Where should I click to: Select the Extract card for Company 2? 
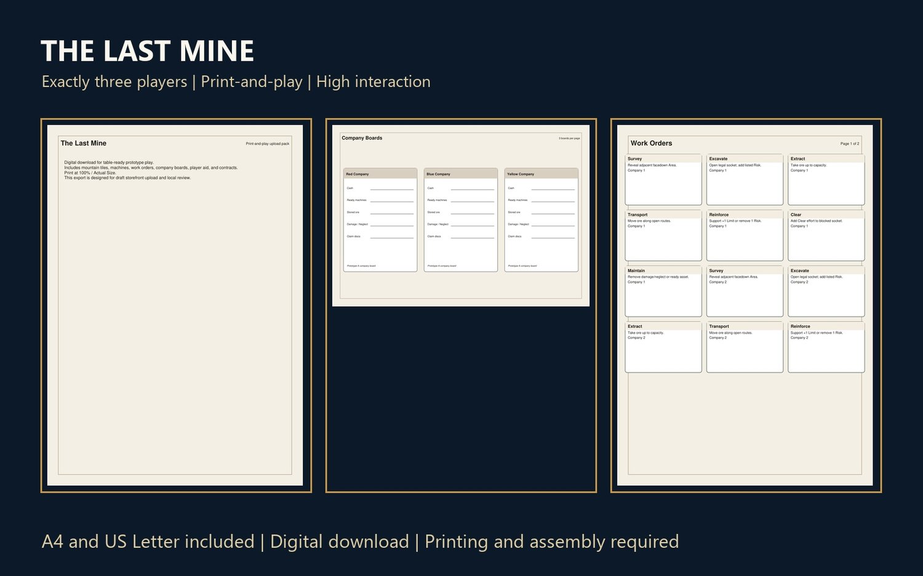(663, 347)
